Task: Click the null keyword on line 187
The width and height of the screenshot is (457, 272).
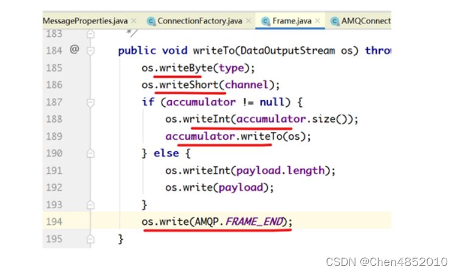Action: pos(272,102)
